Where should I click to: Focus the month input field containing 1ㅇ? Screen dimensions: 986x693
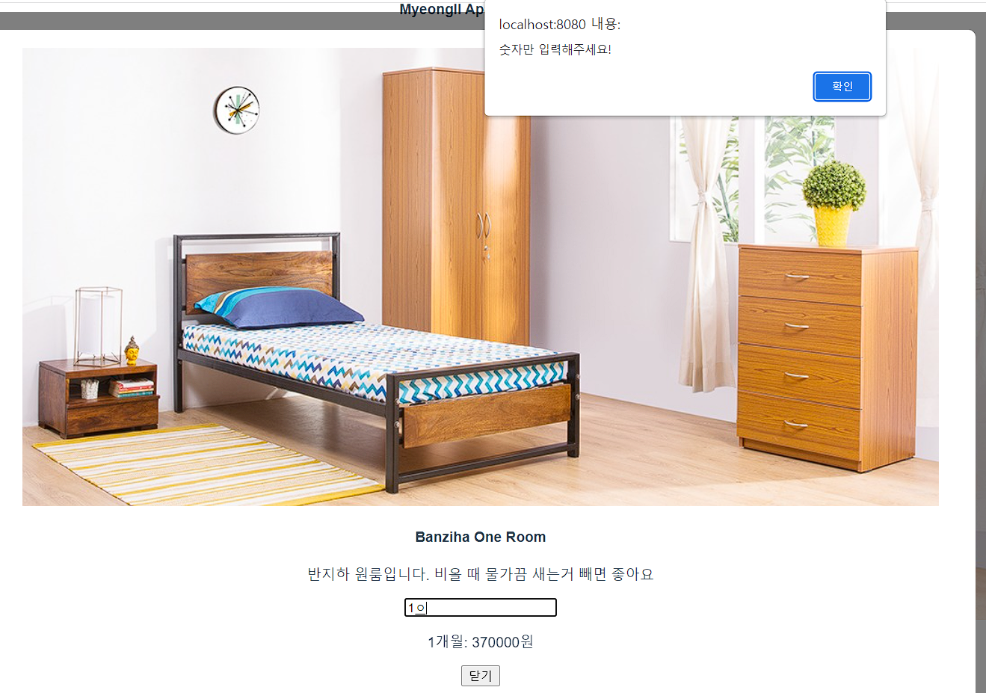coord(481,608)
